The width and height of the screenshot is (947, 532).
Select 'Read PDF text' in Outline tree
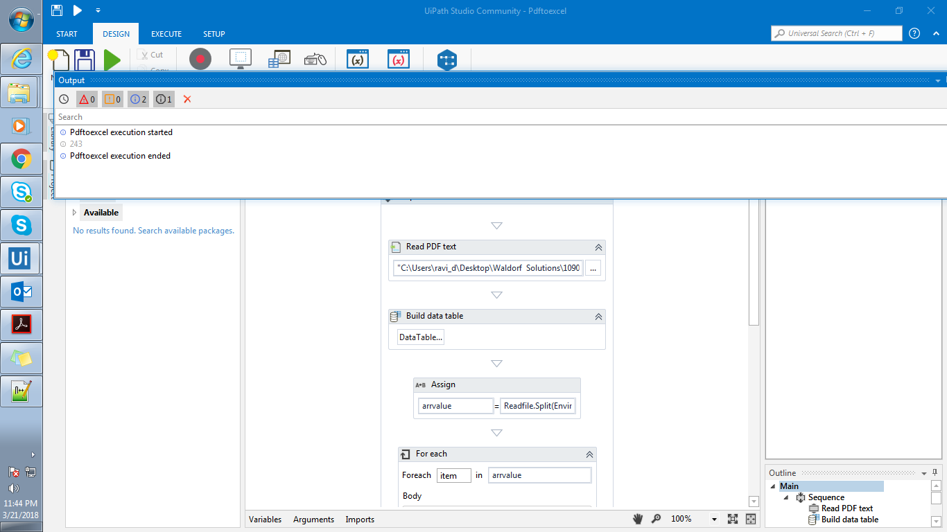(x=847, y=508)
